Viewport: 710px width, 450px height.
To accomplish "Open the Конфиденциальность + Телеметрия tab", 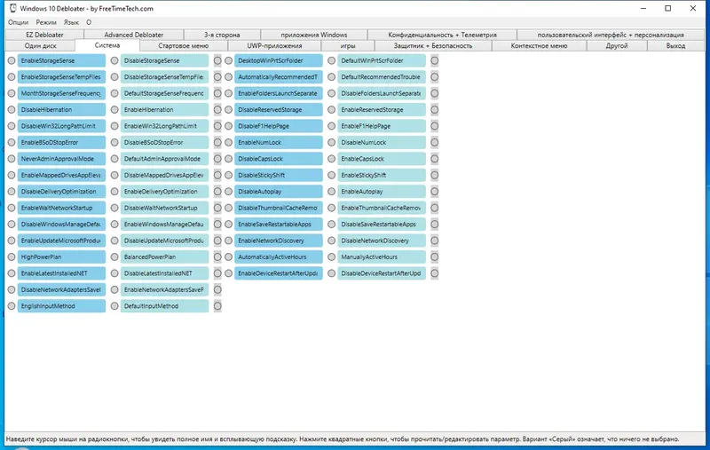I will (442, 35).
